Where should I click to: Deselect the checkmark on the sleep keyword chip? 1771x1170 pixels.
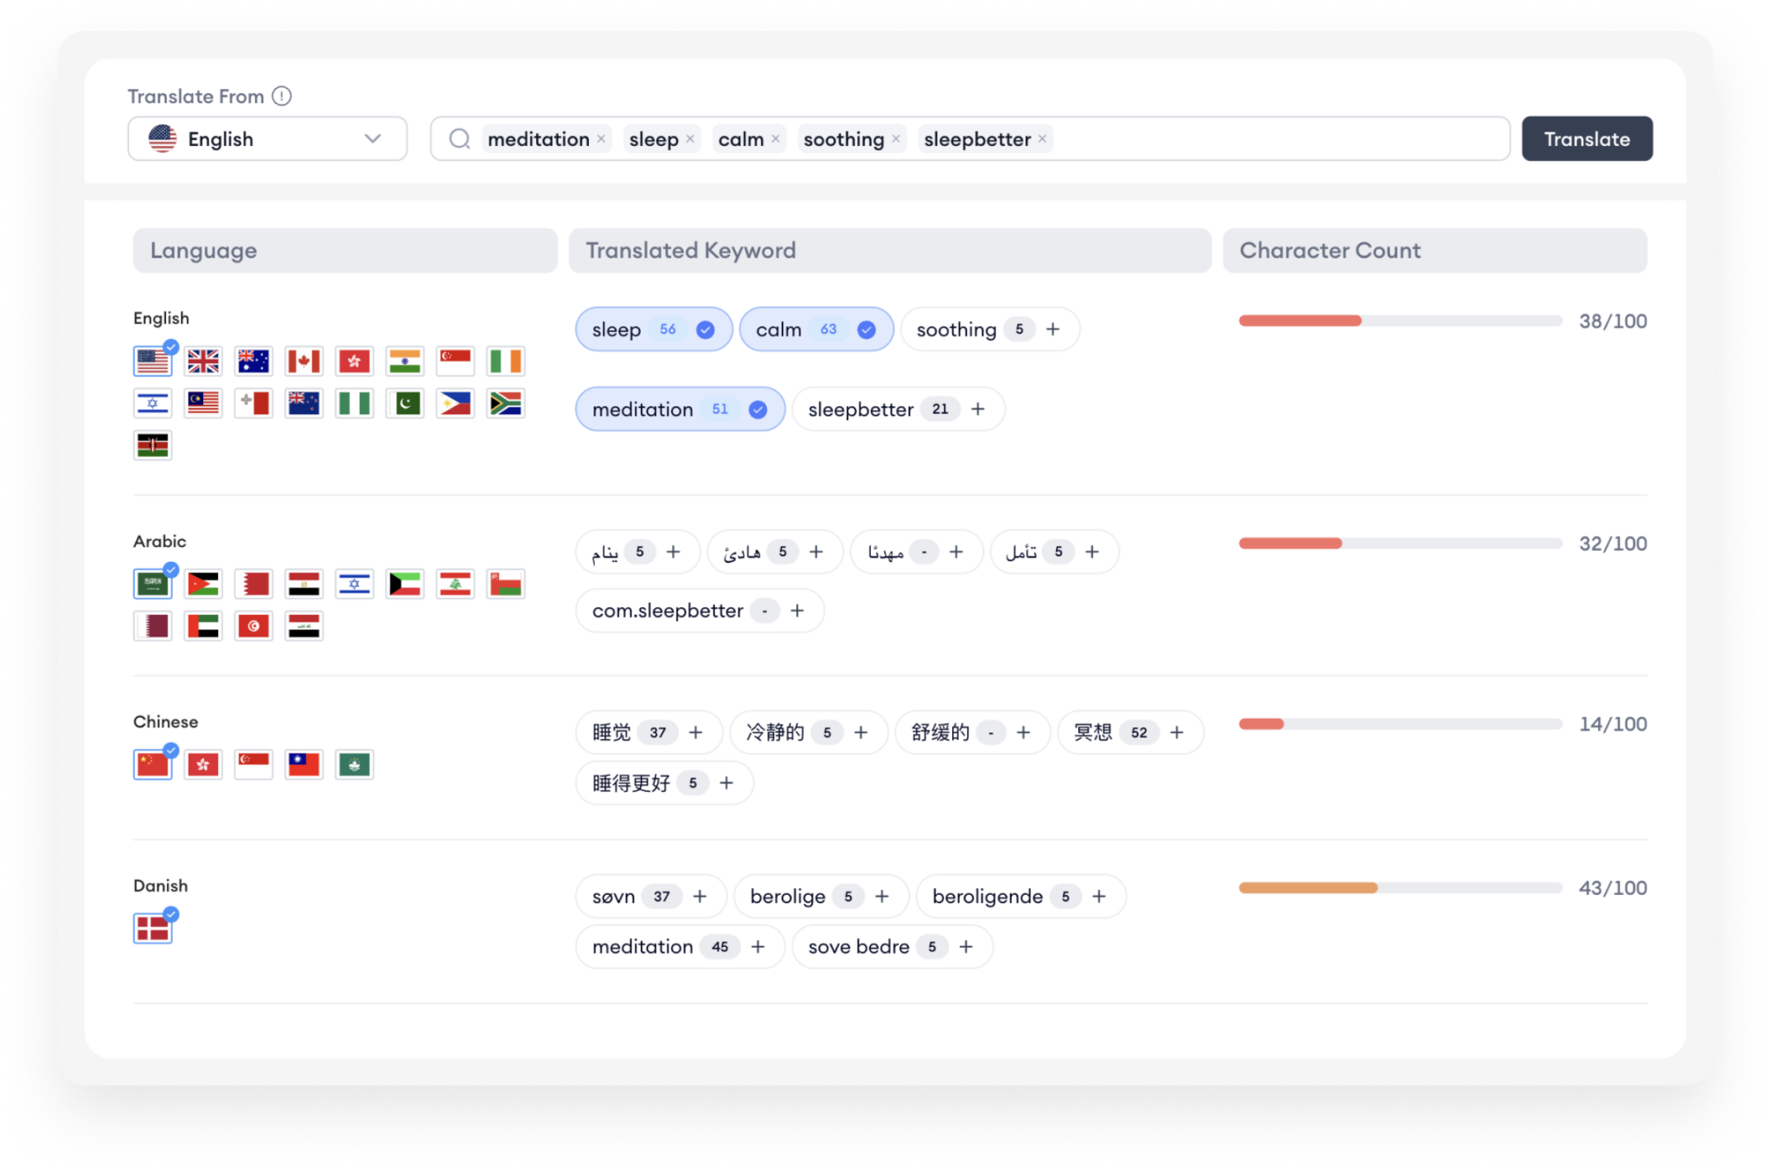click(x=705, y=329)
